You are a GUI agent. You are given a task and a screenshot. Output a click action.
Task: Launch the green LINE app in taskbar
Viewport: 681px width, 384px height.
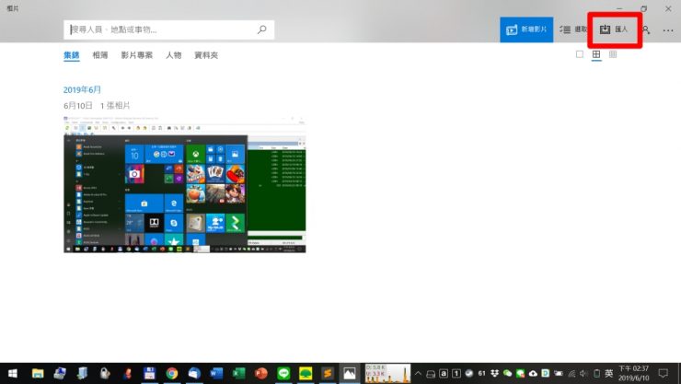tap(283, 373)
